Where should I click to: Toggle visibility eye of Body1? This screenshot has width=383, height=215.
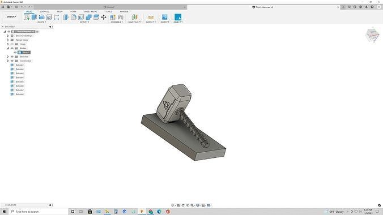point(15,53)
